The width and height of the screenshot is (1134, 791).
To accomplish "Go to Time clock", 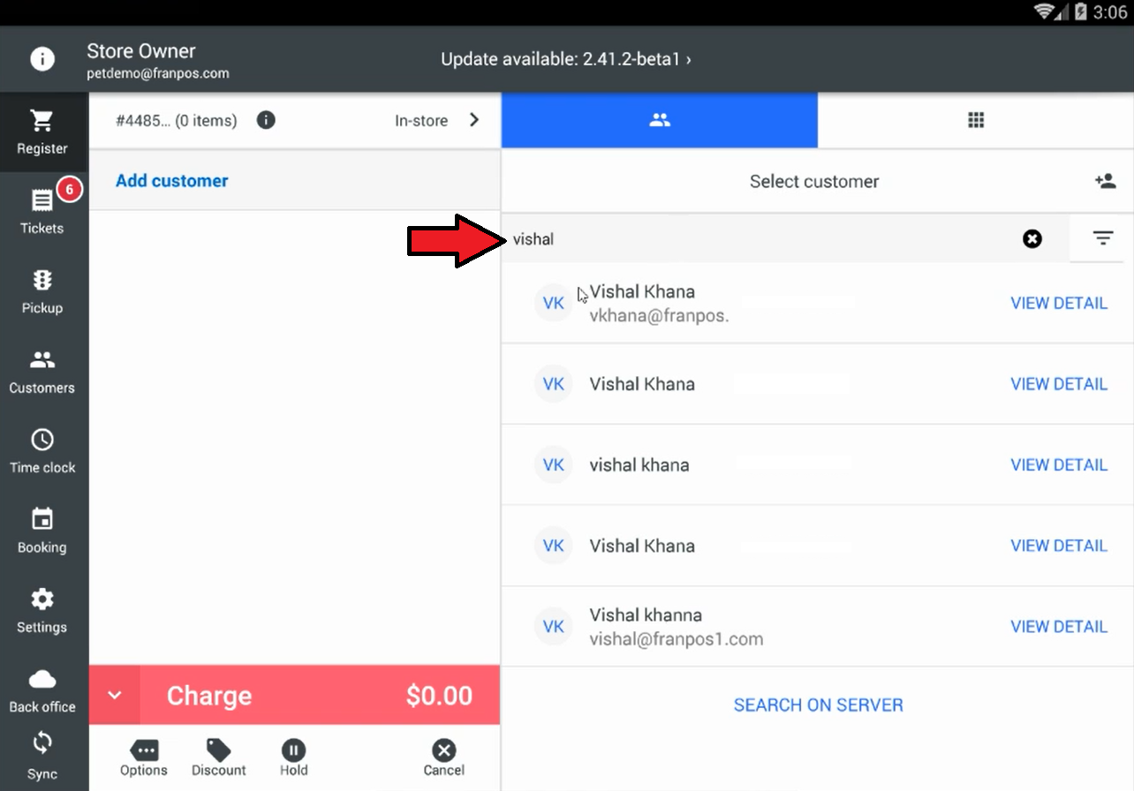I will pyautogui.click(x=42, y=451).
